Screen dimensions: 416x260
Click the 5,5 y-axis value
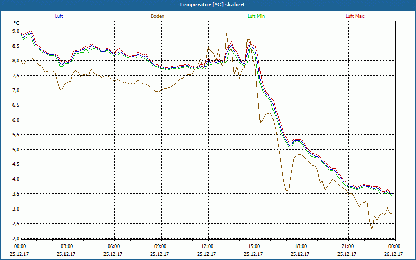point(17,135)
